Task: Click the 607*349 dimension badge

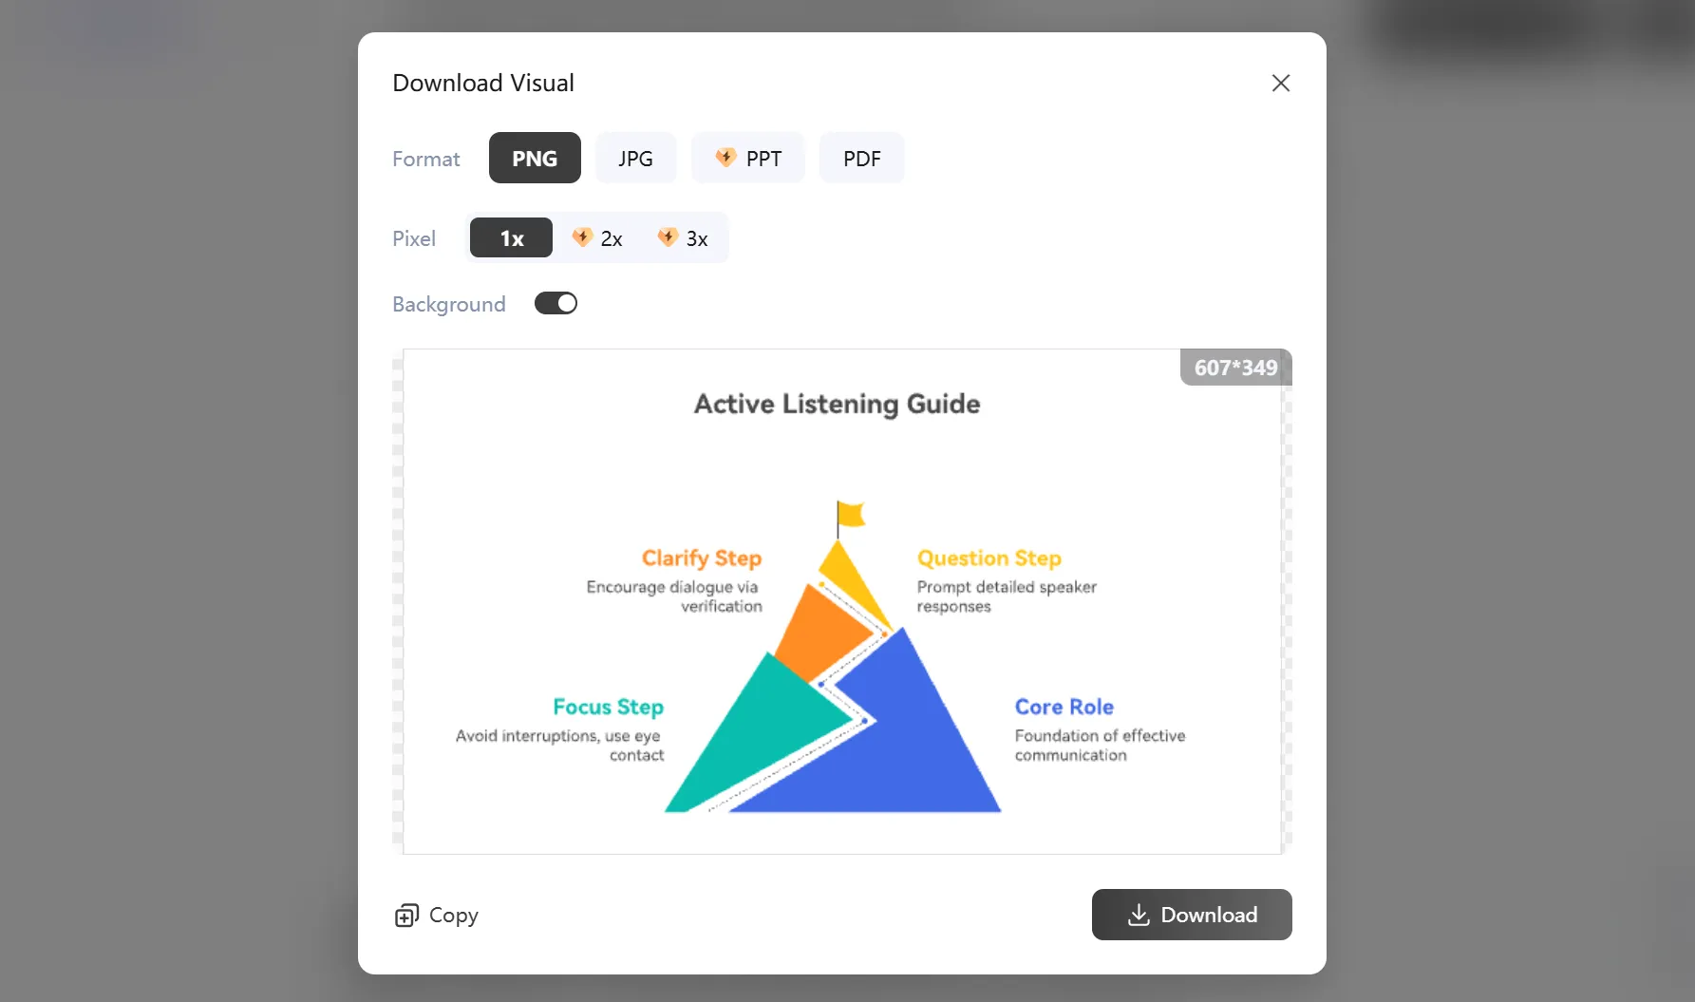Action: (1235, 368)
